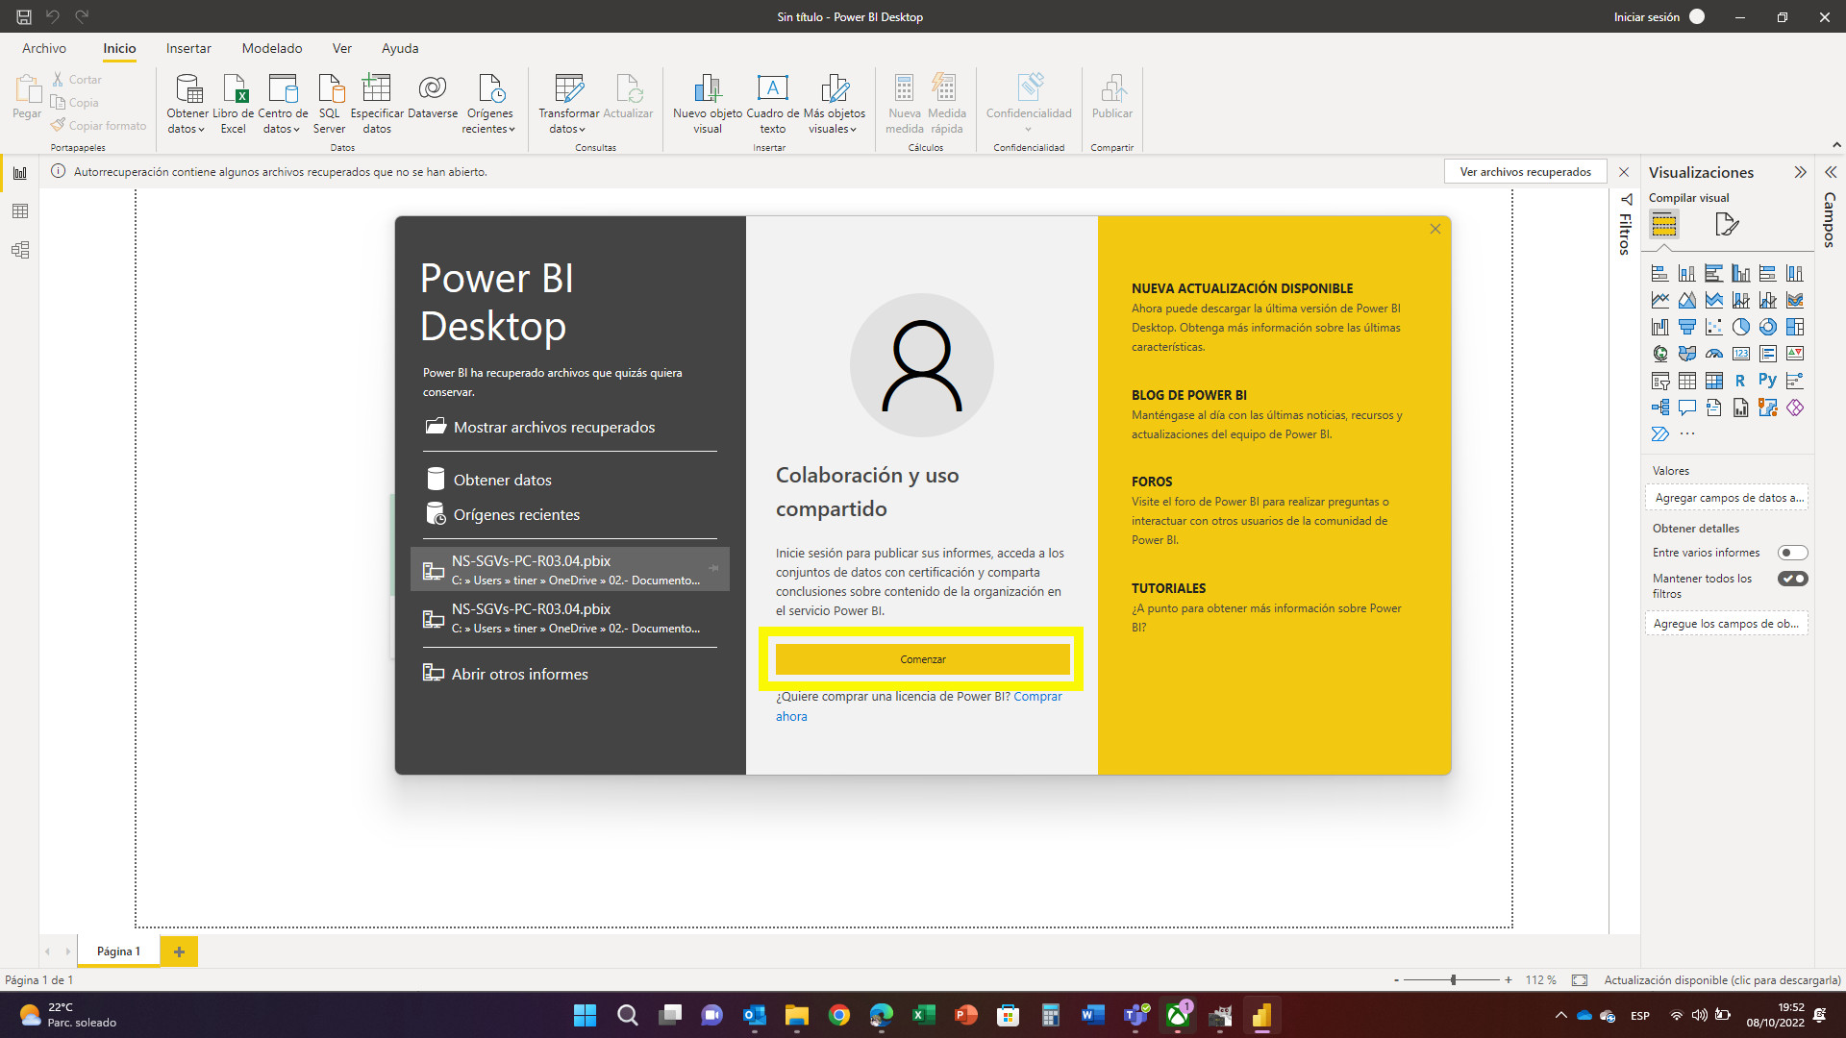Disable Mantener todos los filtros
Image resolution: width=1846 pixels, height=1038 pixels.
pyautogui.click(x=1792, y=579)
